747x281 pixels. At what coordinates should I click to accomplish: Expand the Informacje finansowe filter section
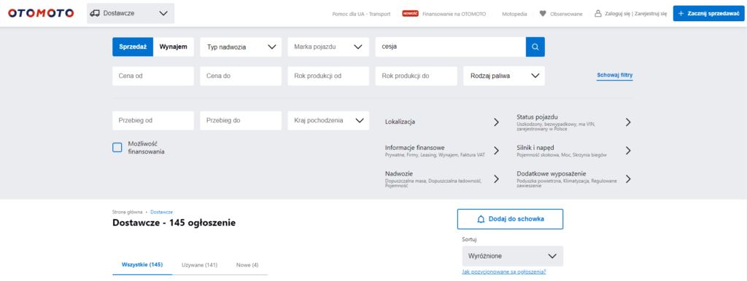click(x=441, y=151)
